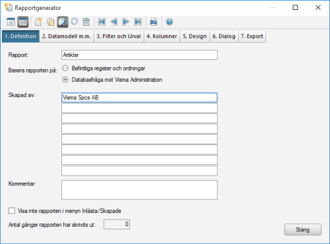The height and width of the screenshot is (244, 330).
Task: Print the report with the printer icon
Action: [153, 22]
